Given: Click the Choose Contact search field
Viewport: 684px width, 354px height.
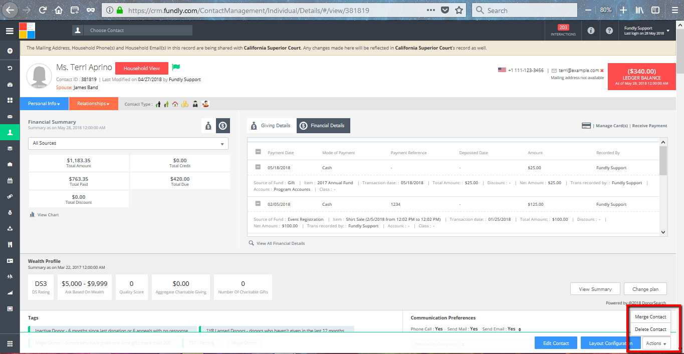Looking at the screenshot, I should [138, 31].
